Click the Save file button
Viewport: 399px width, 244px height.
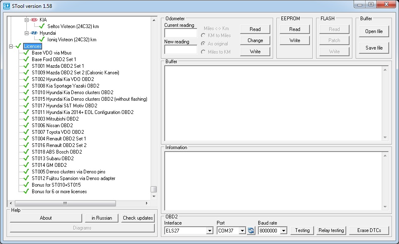374,48
